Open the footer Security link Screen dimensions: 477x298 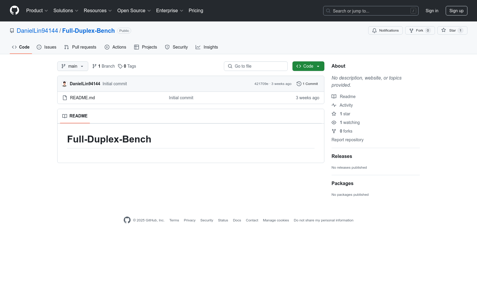207,220
